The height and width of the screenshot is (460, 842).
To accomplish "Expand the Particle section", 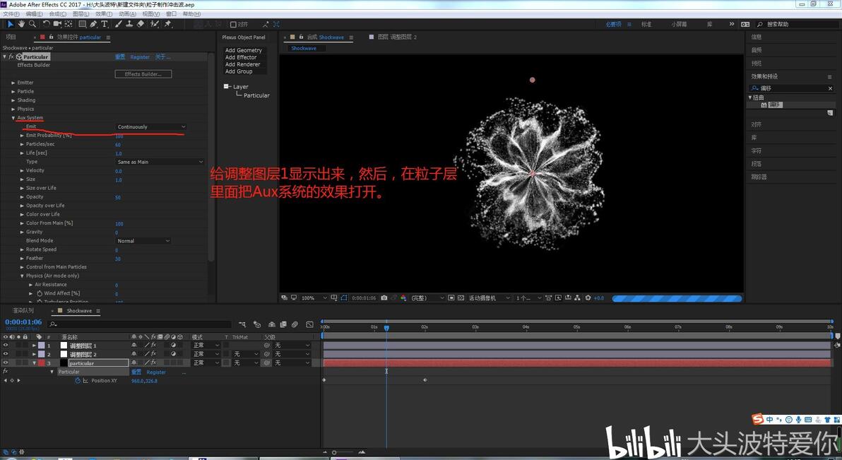I will (x=13, y=91).
